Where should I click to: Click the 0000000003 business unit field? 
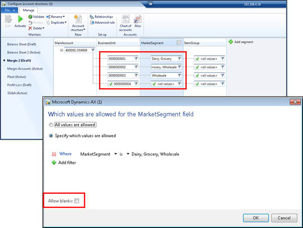[120, 75]
